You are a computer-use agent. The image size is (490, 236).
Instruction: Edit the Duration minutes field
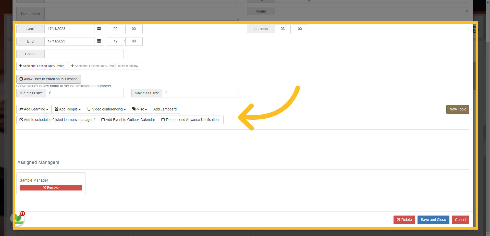point(300,29)
